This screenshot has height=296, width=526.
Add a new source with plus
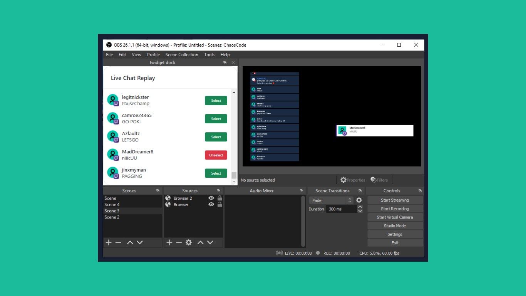[169, 242]
